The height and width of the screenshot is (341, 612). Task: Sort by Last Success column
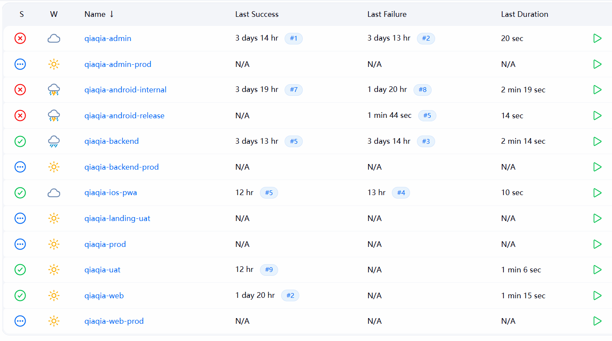257,14
